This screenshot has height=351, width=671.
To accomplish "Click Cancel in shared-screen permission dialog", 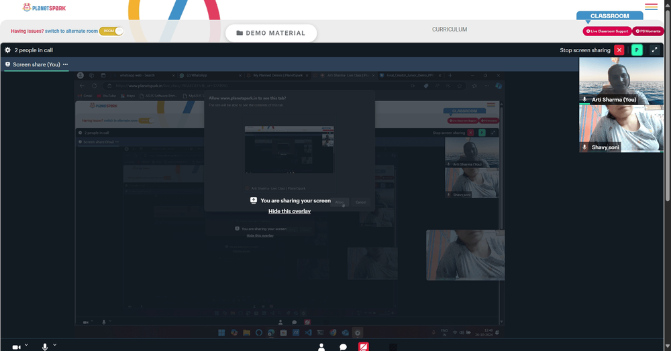I will (361, 202).
